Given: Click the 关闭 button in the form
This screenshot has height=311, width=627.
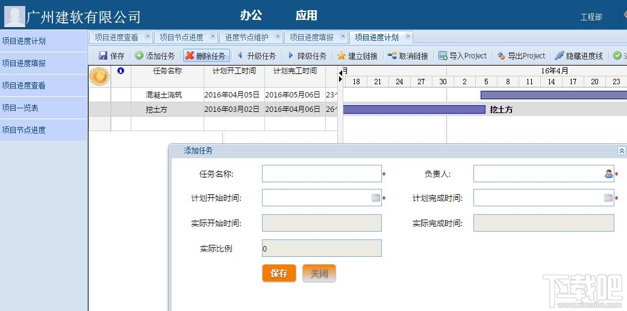Looking at the screenshot, I should pos(319,273).
